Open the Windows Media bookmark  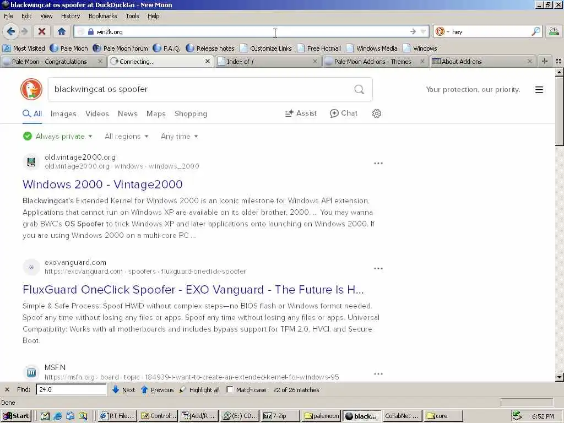(x=372, y=48)
